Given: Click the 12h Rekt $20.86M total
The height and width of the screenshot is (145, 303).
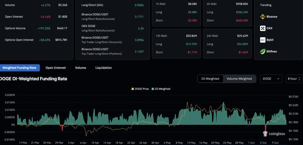Looking at the screenshot, I should 192,36.
